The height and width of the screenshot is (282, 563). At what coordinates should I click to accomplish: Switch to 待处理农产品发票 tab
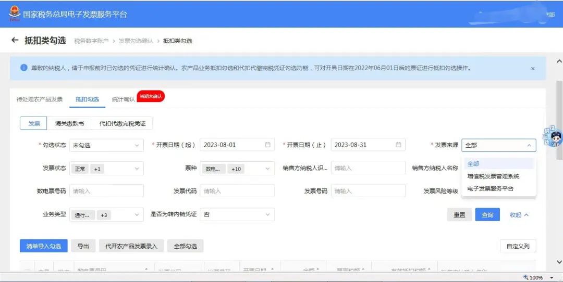tap(40, 99)
